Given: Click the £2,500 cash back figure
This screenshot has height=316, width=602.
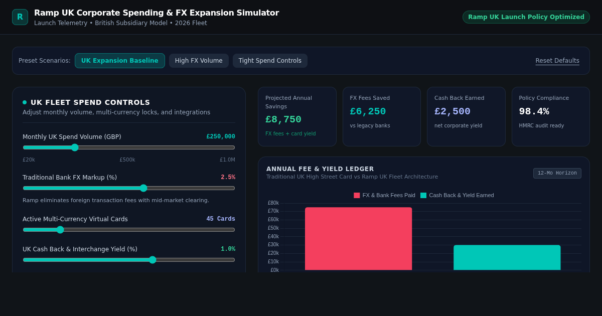Looking at the screenshot, I should pyautogui.click(x=453, y=111).
